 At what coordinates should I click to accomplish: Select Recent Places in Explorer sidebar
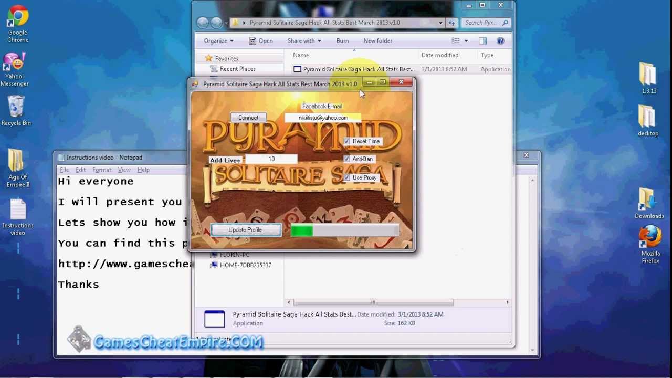click(233, 69)
